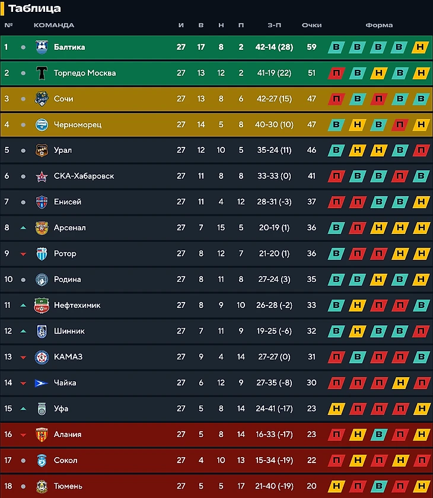
Task: Click the Урал team crest
Action: (x=42, y=150)
